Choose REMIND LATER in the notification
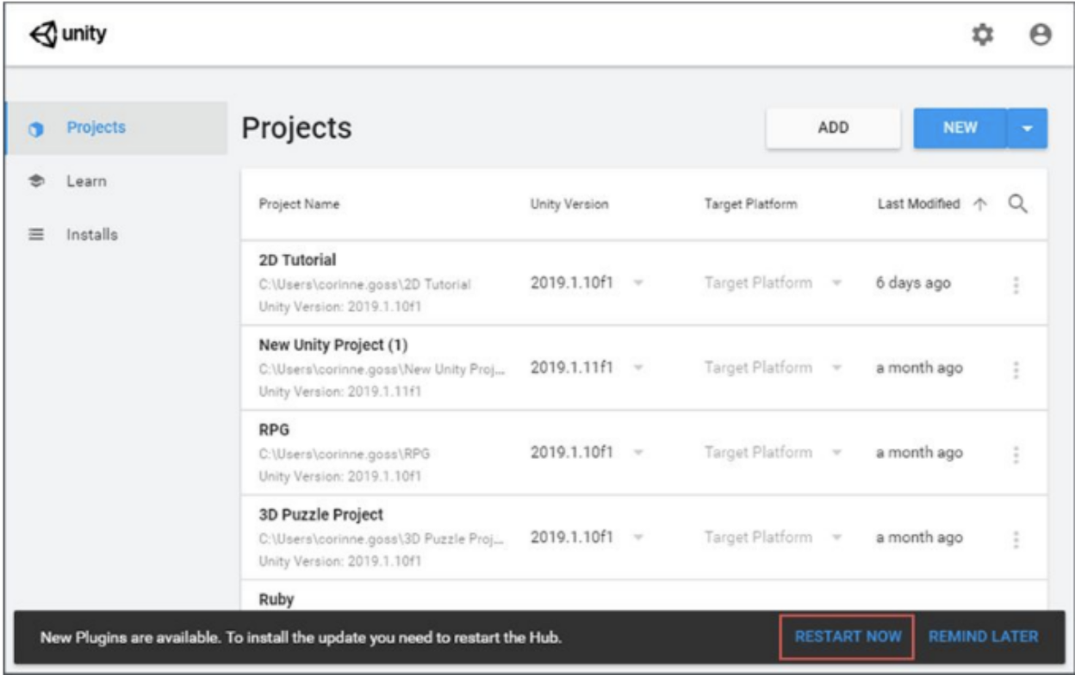The image size is (1075, 675). pos(983,637)
